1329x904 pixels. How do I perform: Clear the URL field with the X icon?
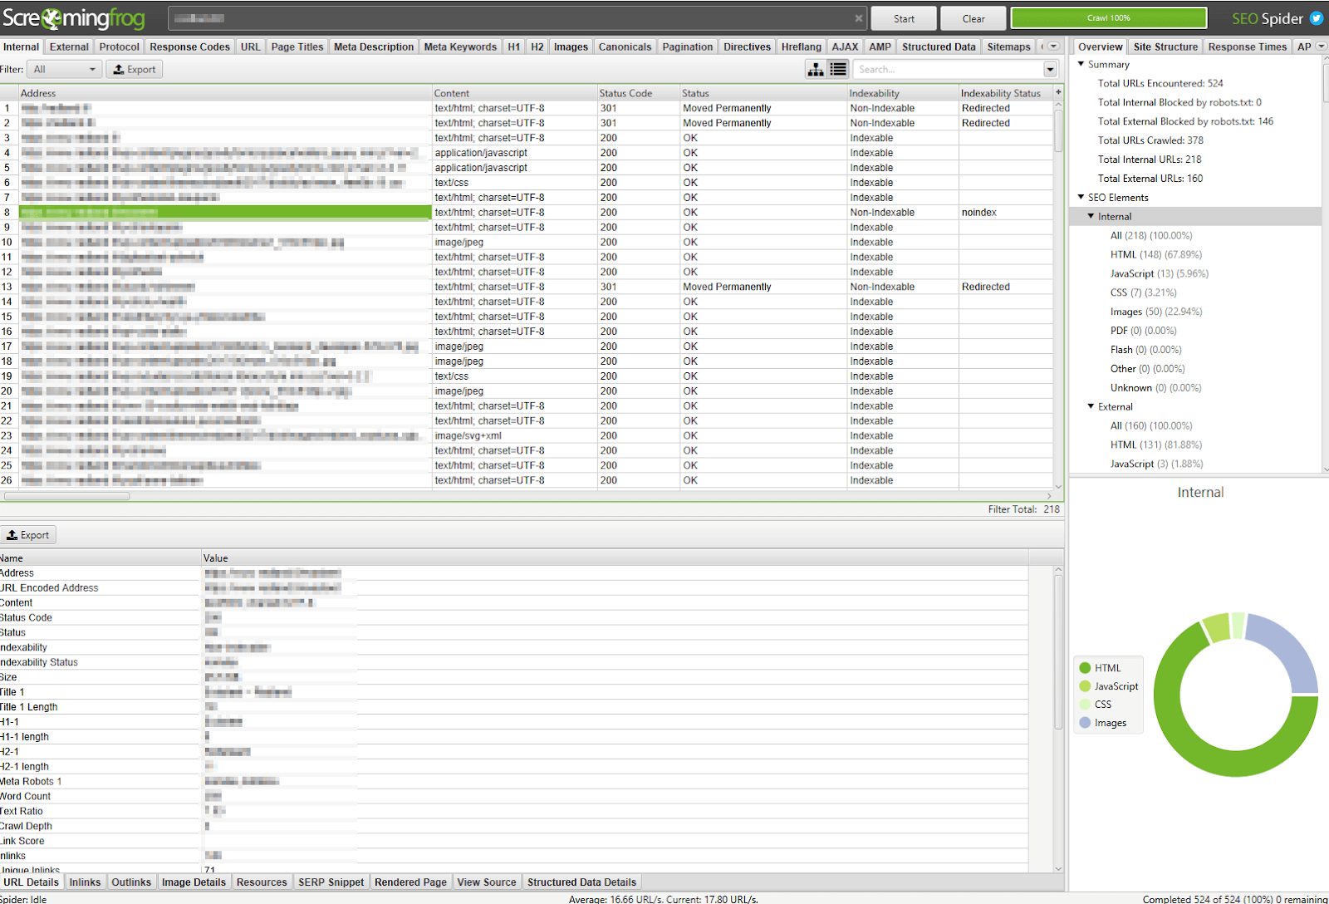click(x=859, y=18)
